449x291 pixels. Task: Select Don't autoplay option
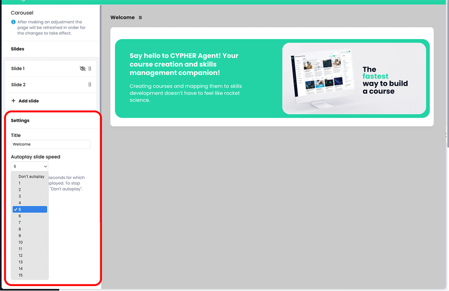tap(30, 176)
